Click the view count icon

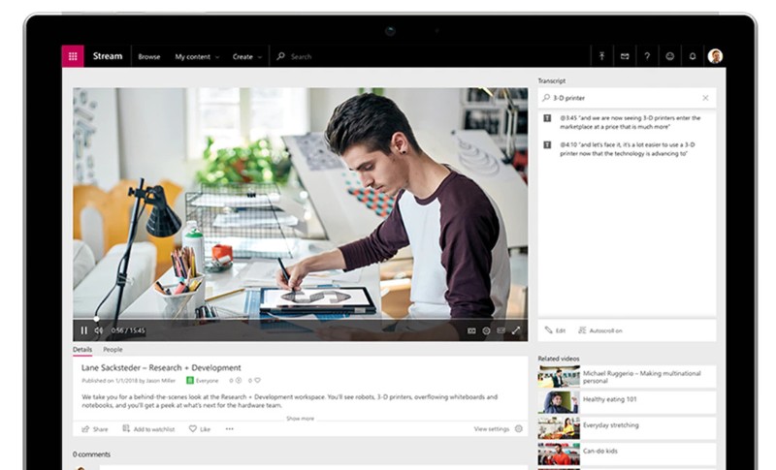(x=238, y=381)
